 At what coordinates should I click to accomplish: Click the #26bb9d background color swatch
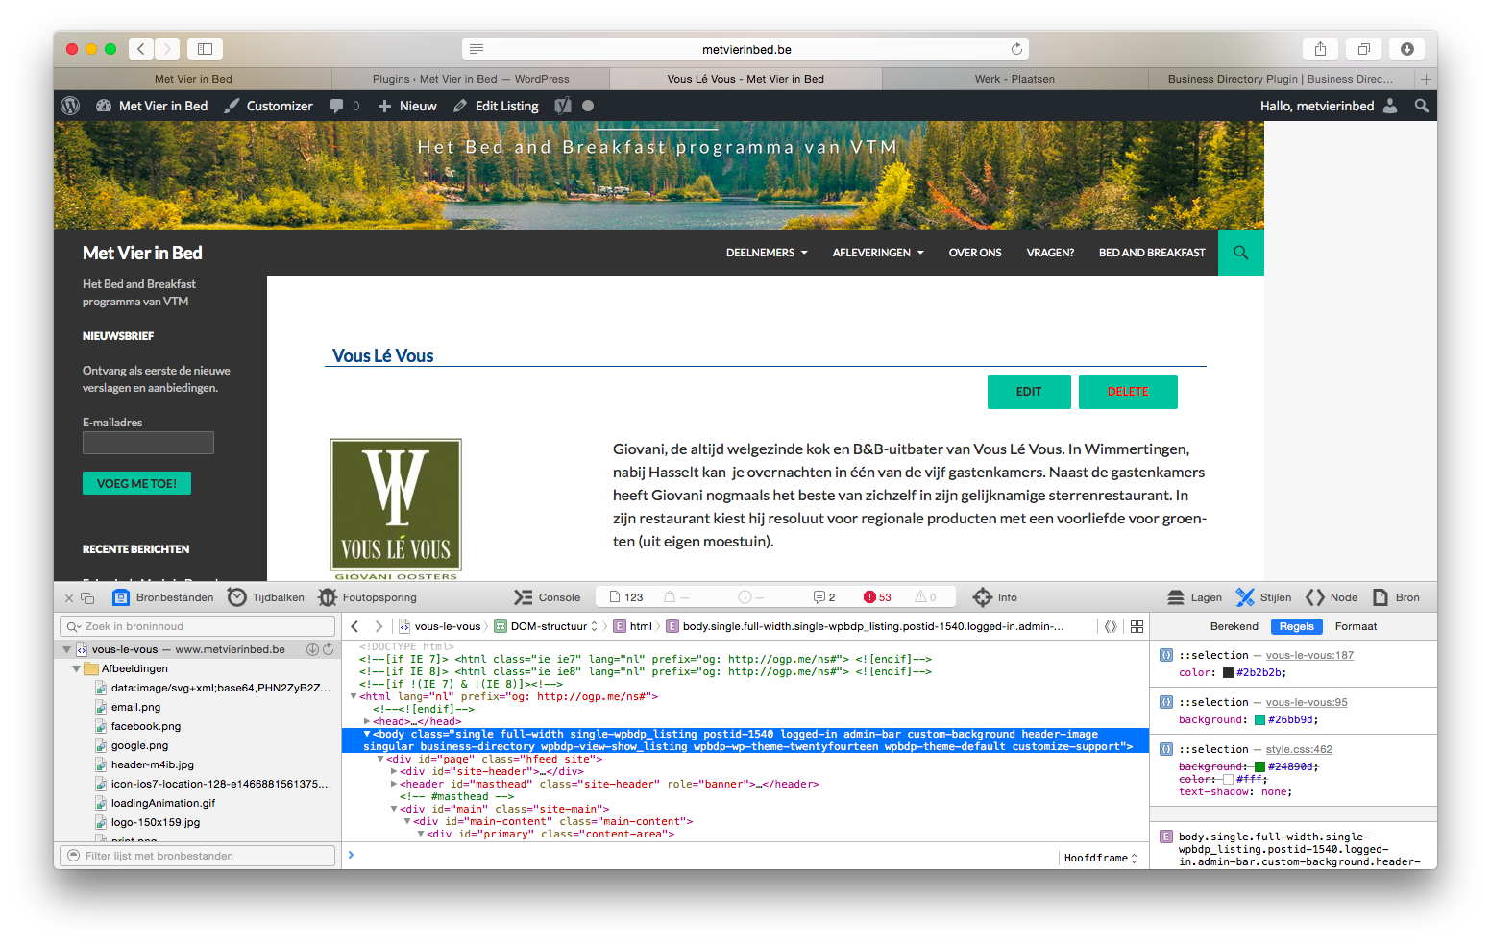coord(1259,719)
